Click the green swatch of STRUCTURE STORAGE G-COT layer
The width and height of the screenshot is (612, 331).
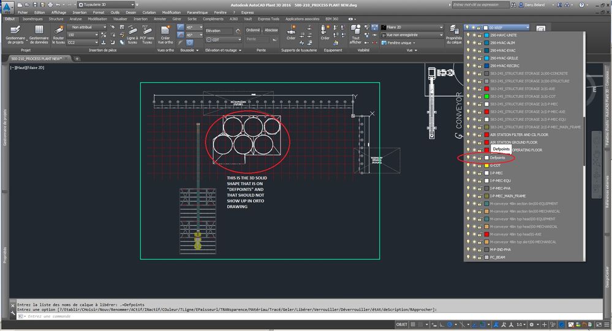click(x=486, y=96)
